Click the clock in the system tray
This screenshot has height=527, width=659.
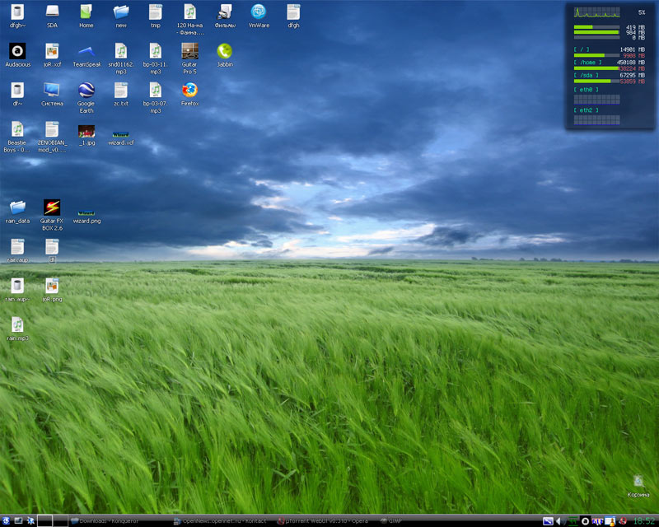[643, 521]
